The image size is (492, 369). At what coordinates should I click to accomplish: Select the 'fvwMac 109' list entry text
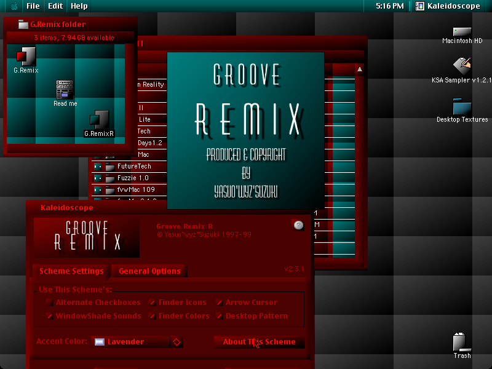coord(136,189)
